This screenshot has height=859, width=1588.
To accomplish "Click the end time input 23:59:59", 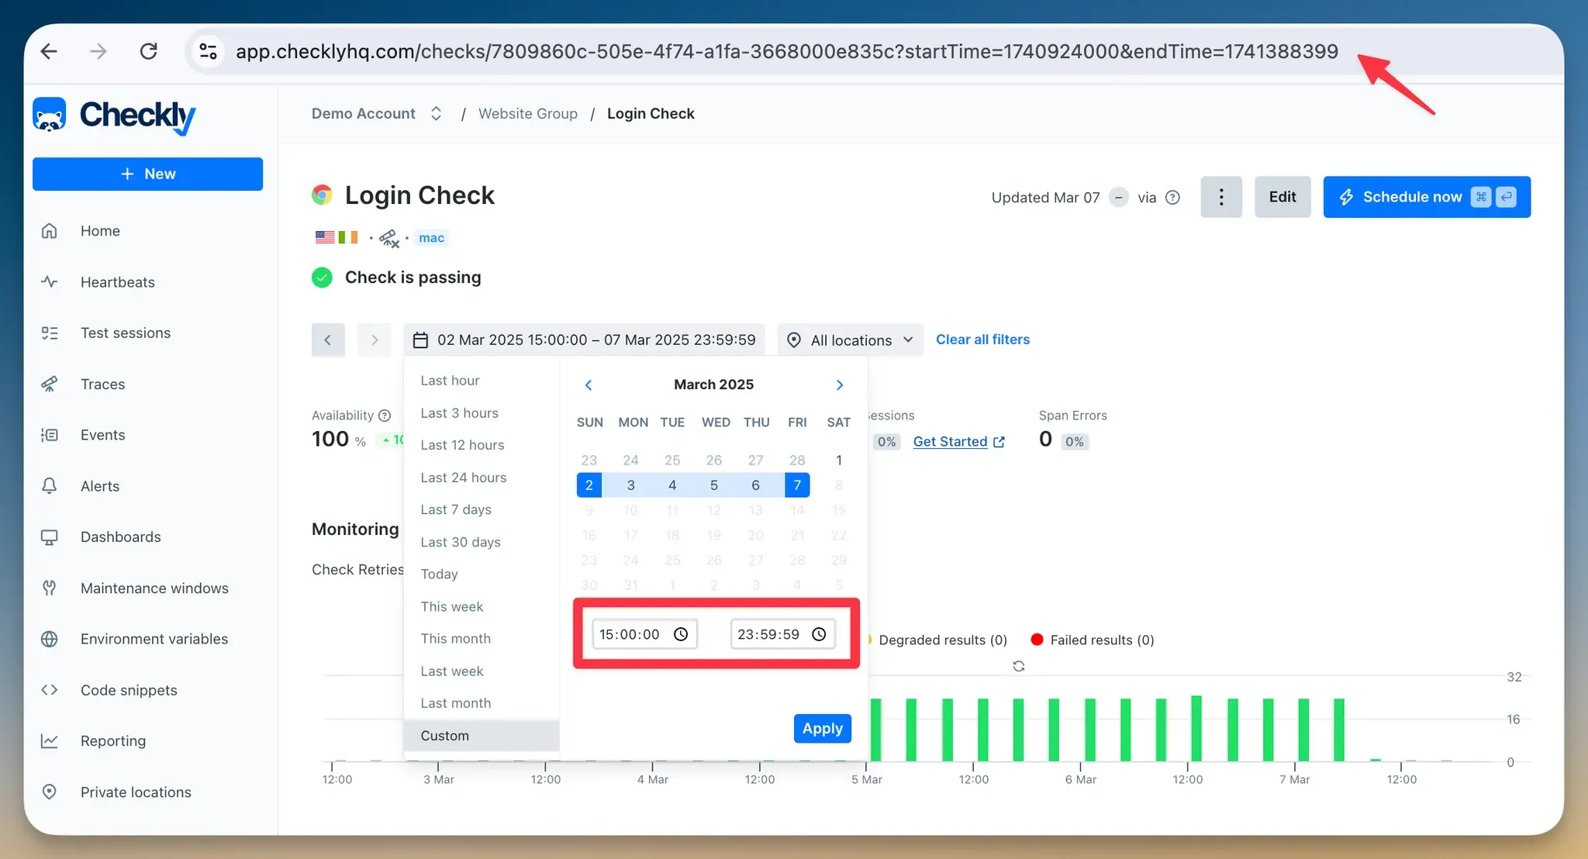I will click(x=782, y=634).
